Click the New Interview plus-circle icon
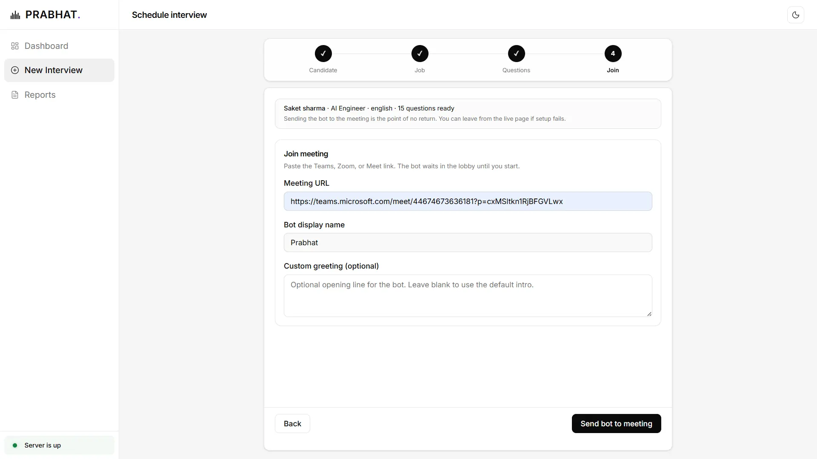Image resolution: width=817 pixels, height=459 pixels. [x=15, y=70]
